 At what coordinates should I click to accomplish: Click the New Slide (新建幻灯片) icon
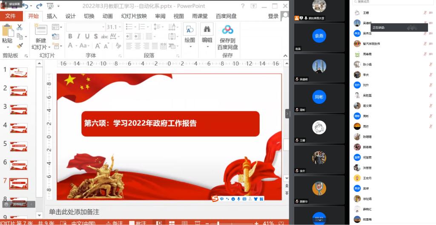tap(41, 30)
